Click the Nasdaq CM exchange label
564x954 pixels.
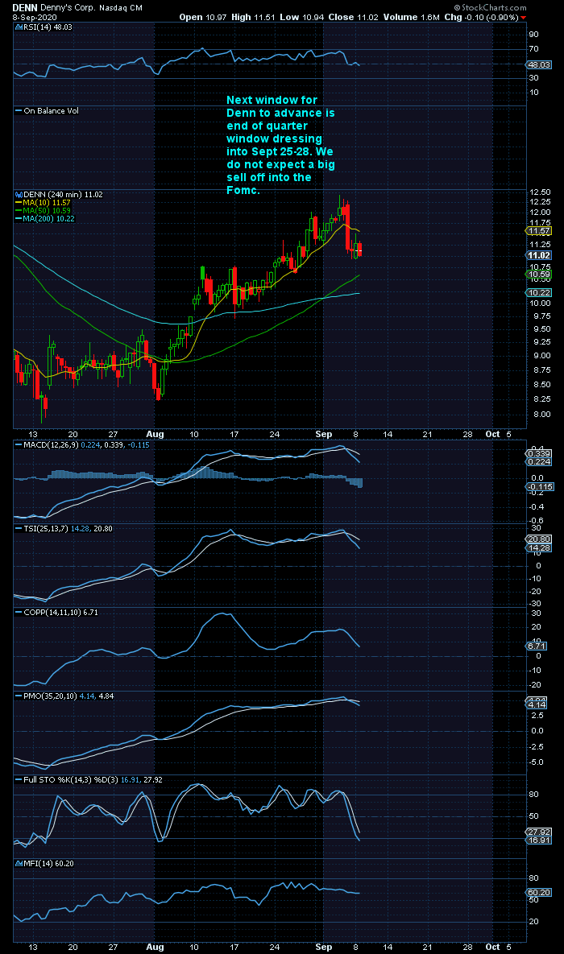[119, 8]
